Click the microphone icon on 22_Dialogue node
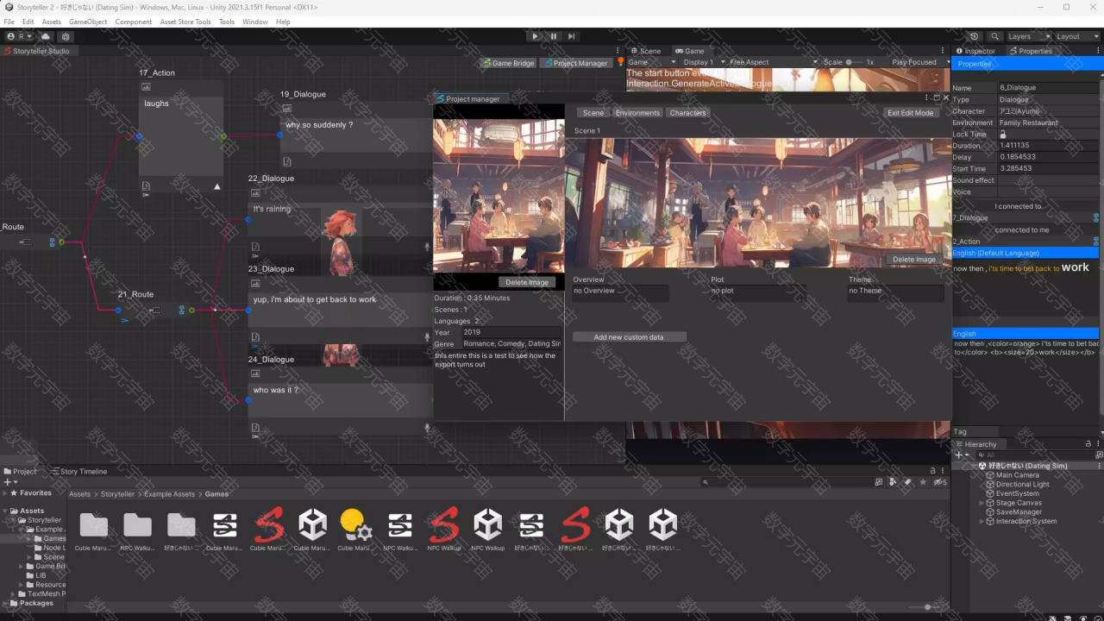The height and width of the screenshot is (621, 1104). [x=428, y=246]
